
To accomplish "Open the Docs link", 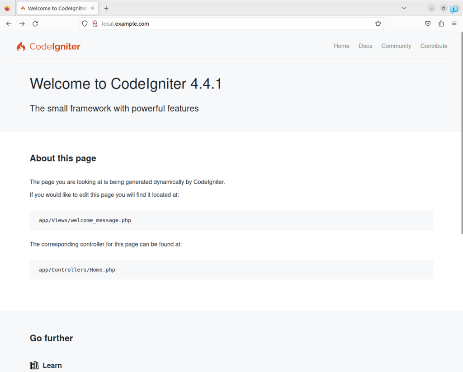I will (365, 46).
